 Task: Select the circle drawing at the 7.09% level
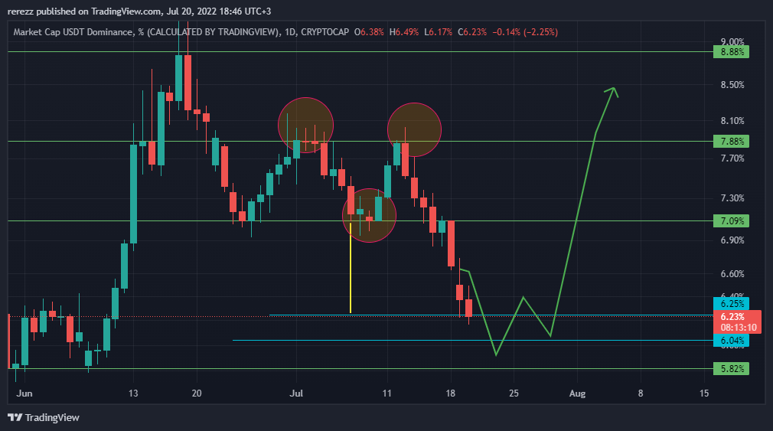369,216
